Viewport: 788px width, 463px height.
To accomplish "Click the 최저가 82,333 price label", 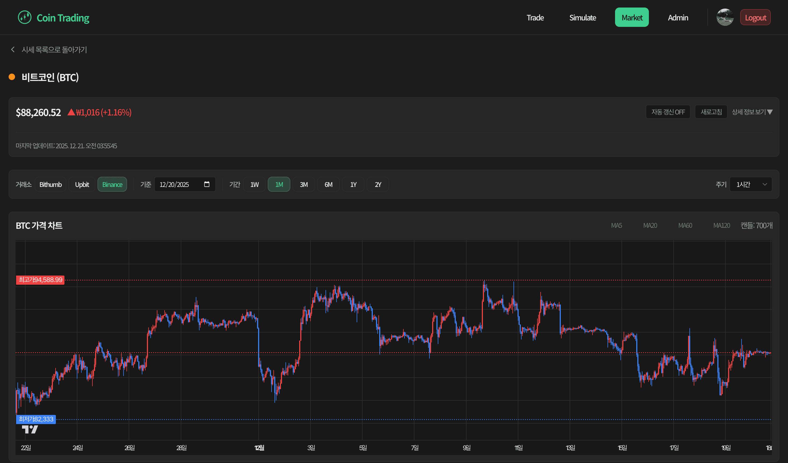I will click(36, 419).
